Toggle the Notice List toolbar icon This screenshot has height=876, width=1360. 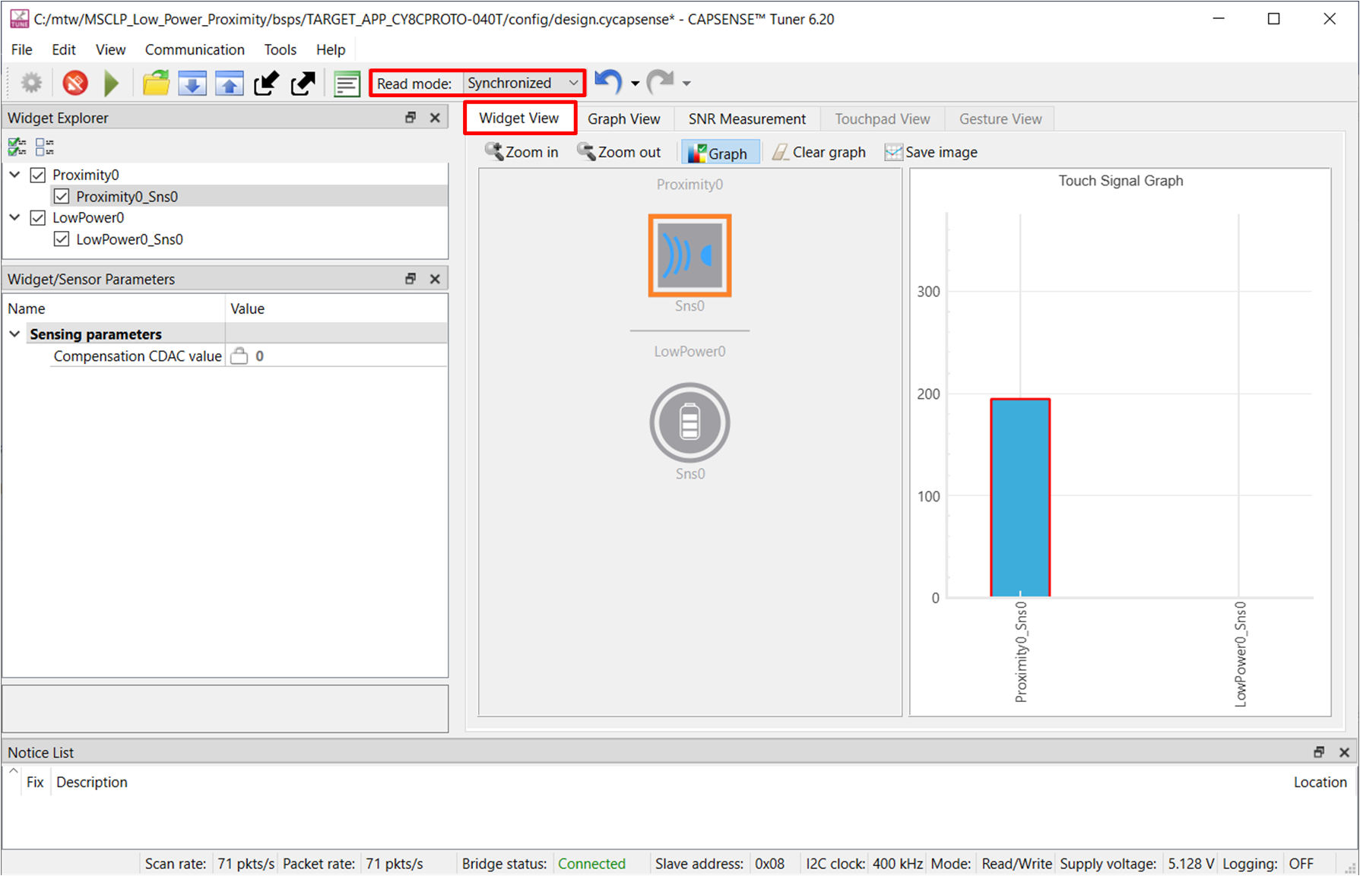(347, 83)
